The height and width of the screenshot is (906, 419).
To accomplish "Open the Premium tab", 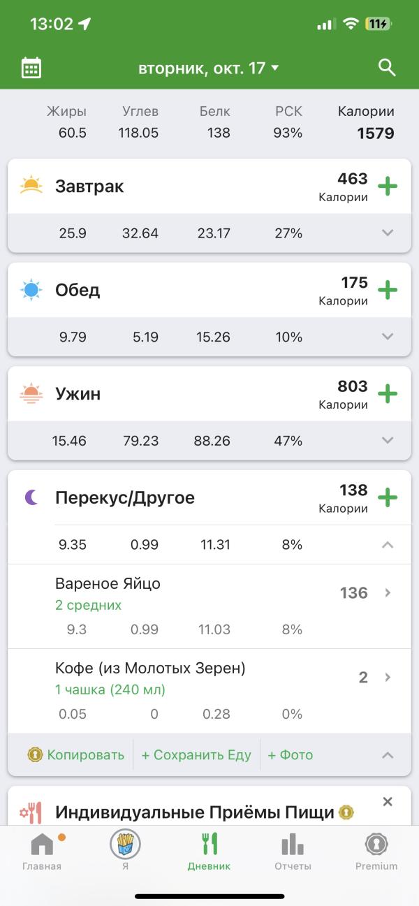I will coord(376,852).
